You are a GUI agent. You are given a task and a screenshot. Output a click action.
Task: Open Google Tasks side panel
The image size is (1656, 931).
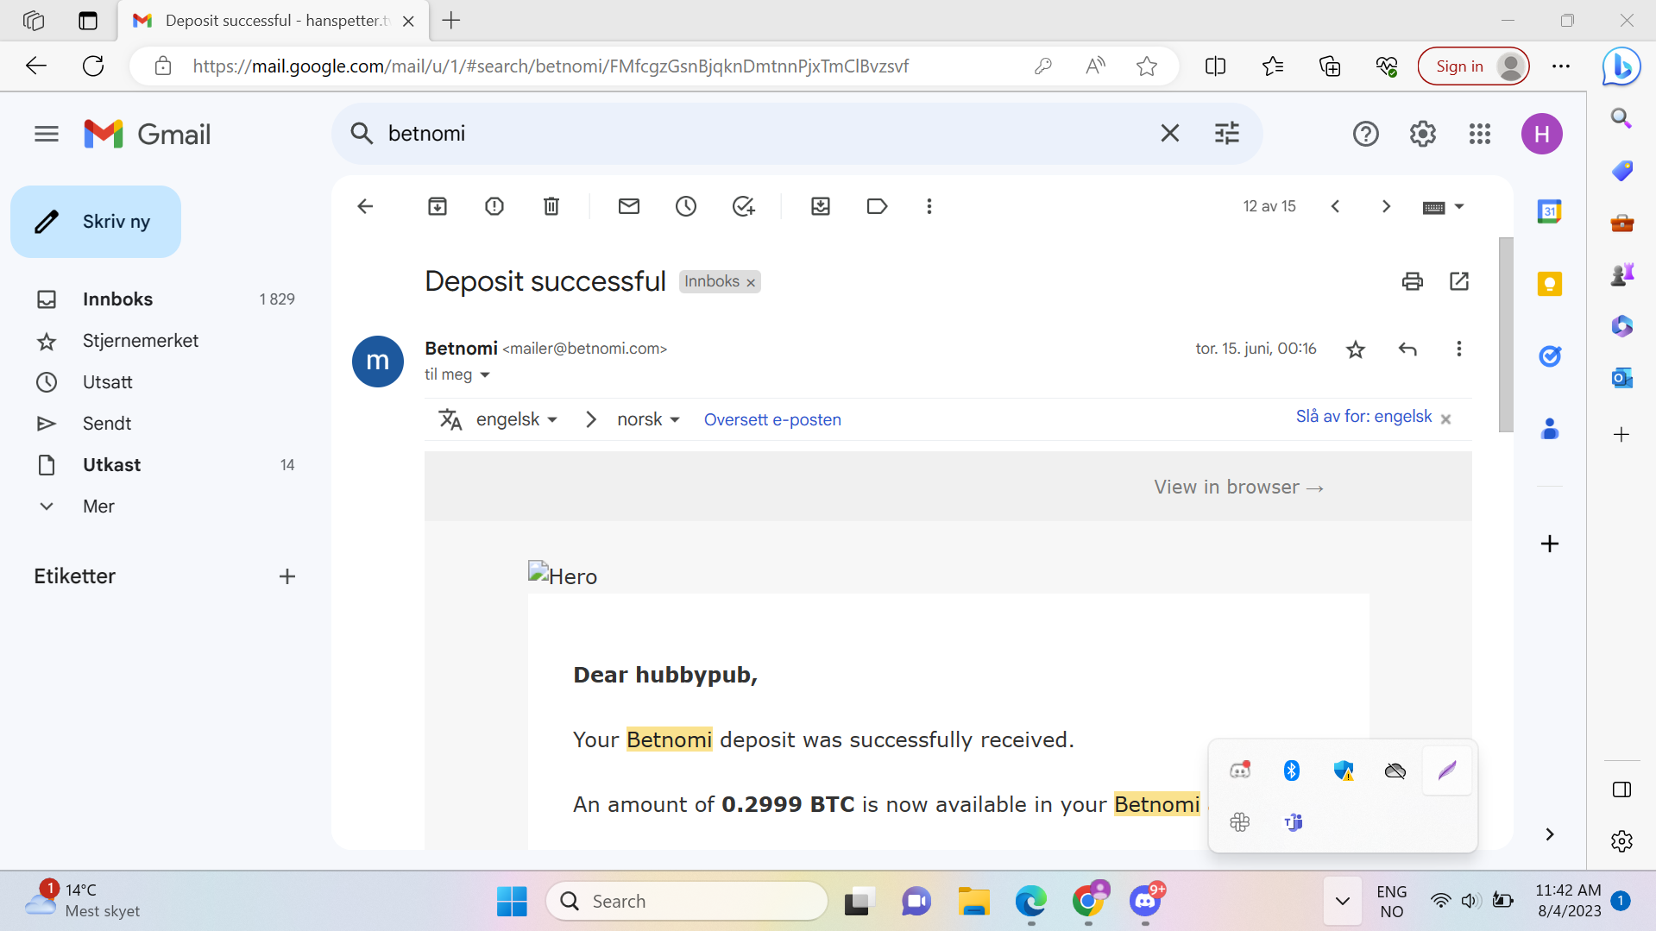(1550, 356)
